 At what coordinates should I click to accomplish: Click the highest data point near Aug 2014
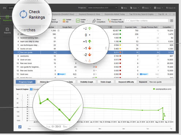coord(163,108)
